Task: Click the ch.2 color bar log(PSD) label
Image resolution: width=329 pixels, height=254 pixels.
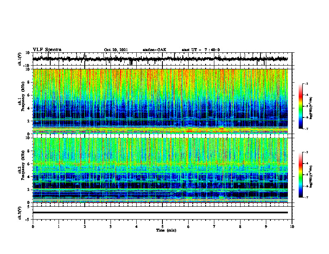Action: (x=311, y=176)
